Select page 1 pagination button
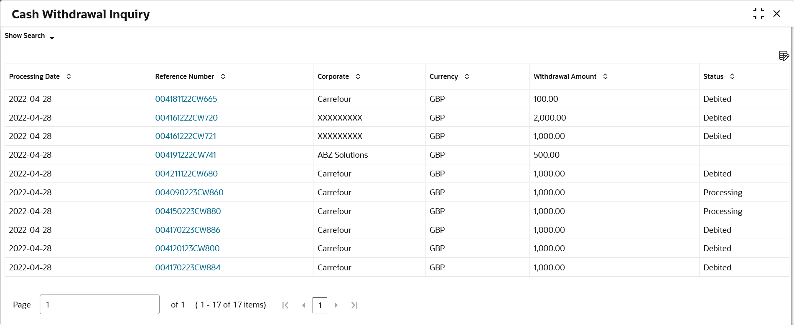Screen dimensions: 794x325 pos(320,305)
